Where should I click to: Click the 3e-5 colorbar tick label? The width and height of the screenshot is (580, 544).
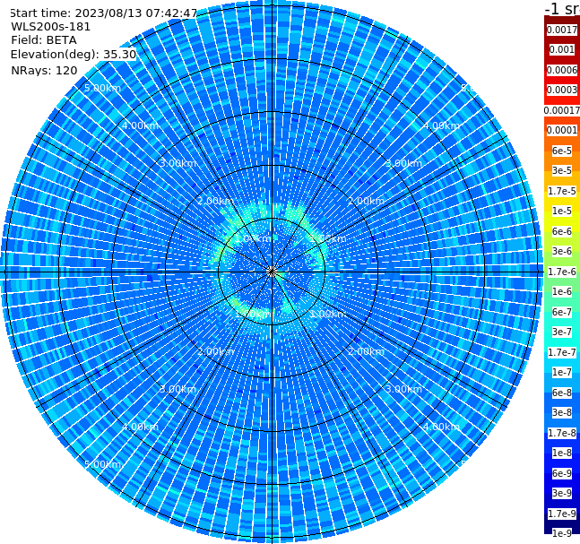point(562,170)
